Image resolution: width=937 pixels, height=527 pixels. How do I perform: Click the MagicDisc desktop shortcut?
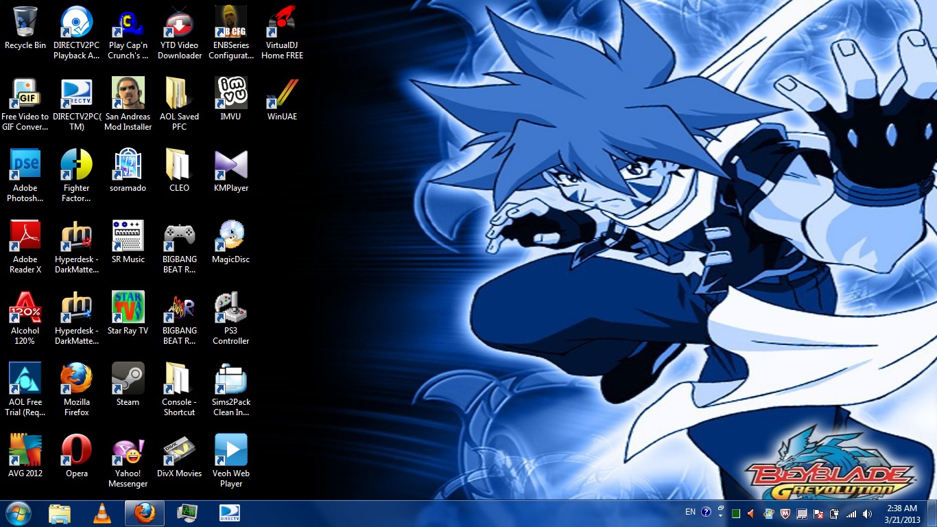point(231,242)
